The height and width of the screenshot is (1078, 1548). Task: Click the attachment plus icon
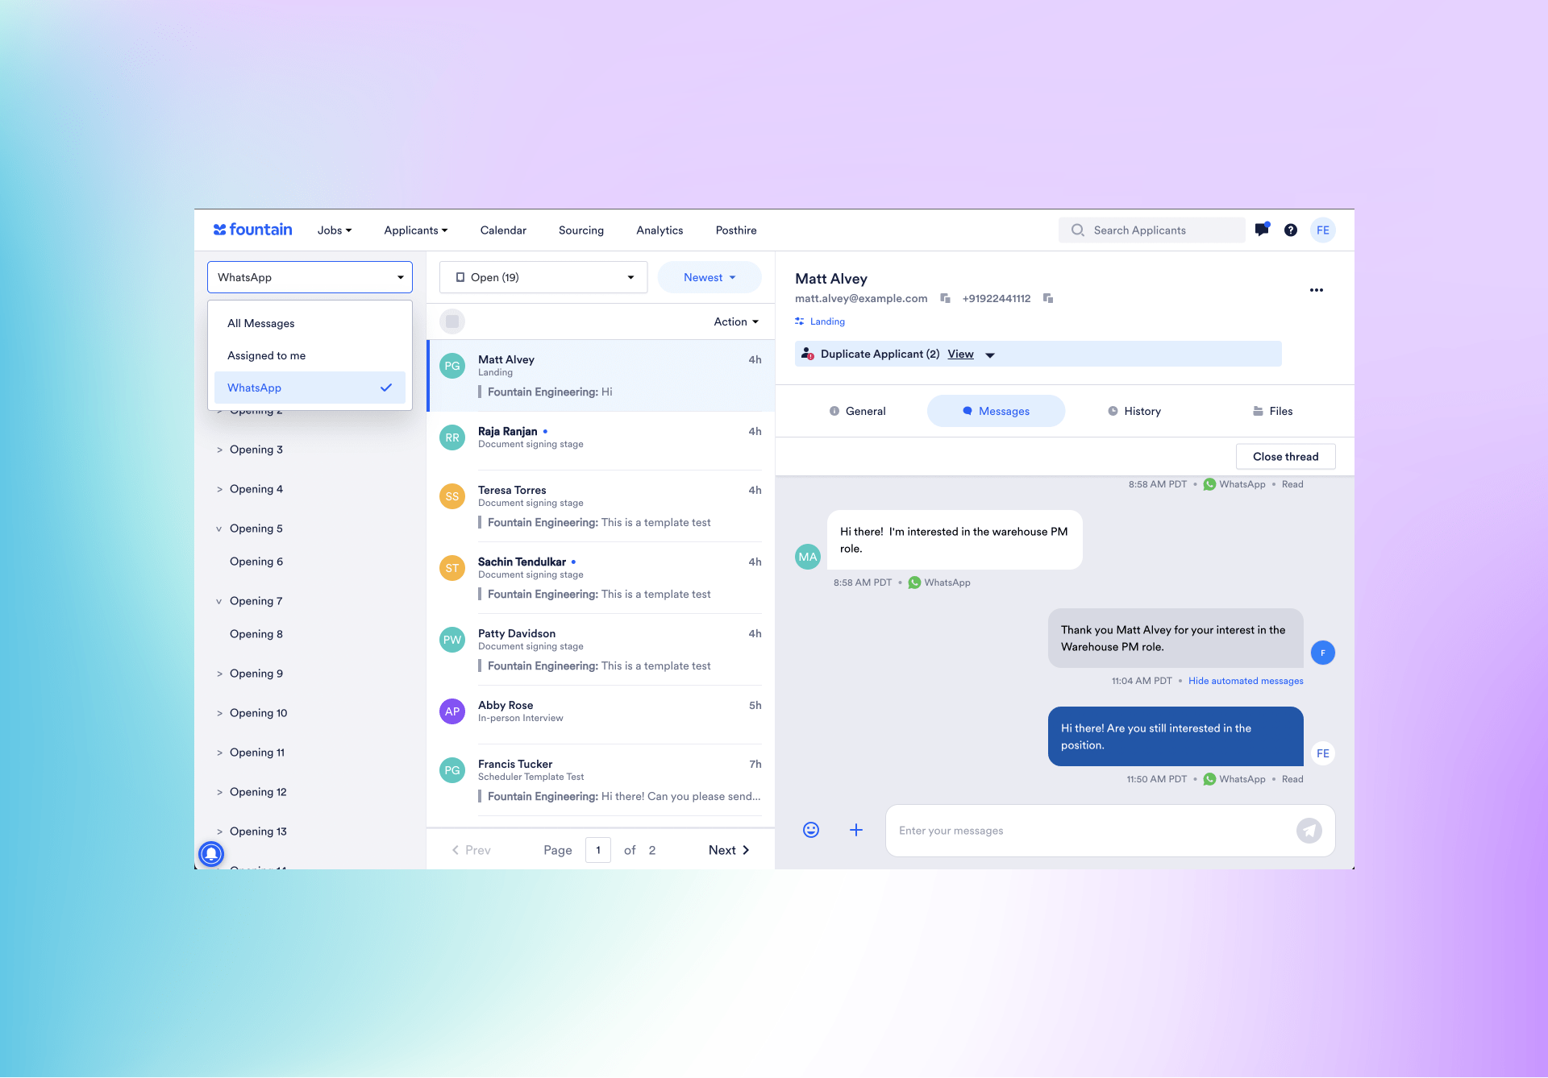(x=856, y=830)
